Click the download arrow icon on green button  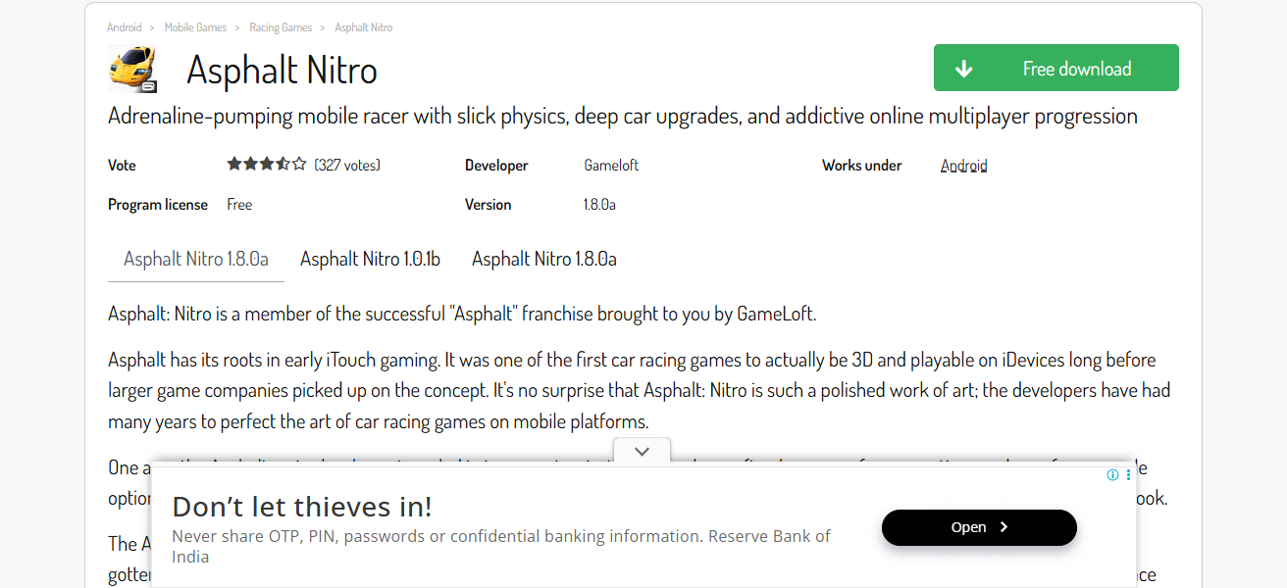[964, 68]
